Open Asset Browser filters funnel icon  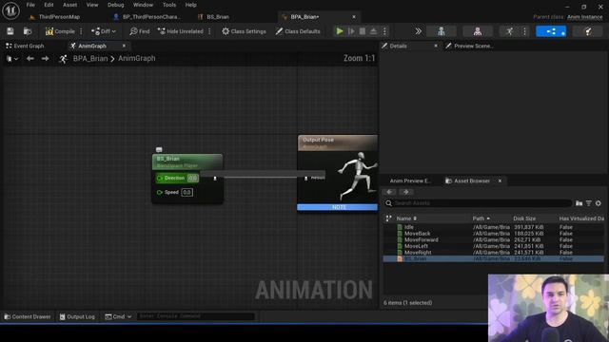click(x=589, y=203)
